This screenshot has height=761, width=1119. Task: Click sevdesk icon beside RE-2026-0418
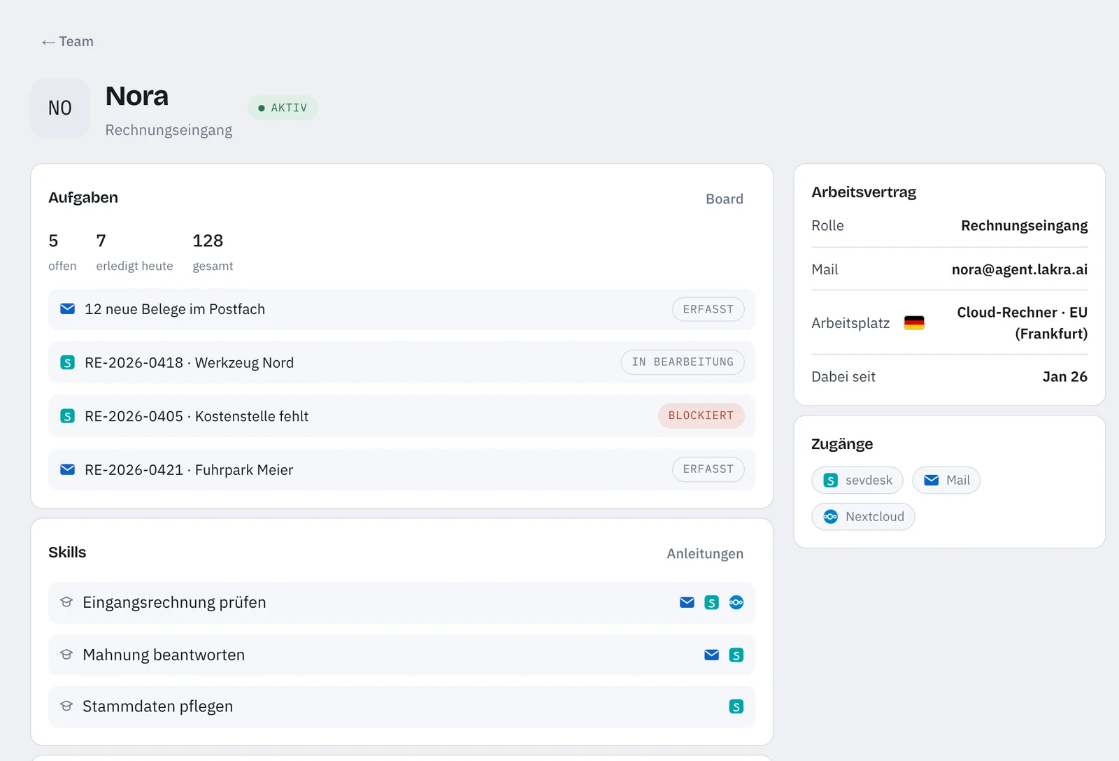(x=68, y=362)
